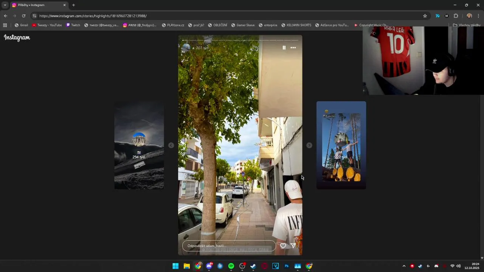This screenshot has height=272, width=484.
Task: Open 'KELLWIIN SHORTS' bookmark
Action: pos(296,25)
